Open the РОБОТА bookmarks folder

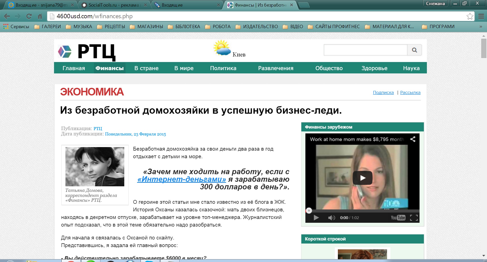pos(218,27)
